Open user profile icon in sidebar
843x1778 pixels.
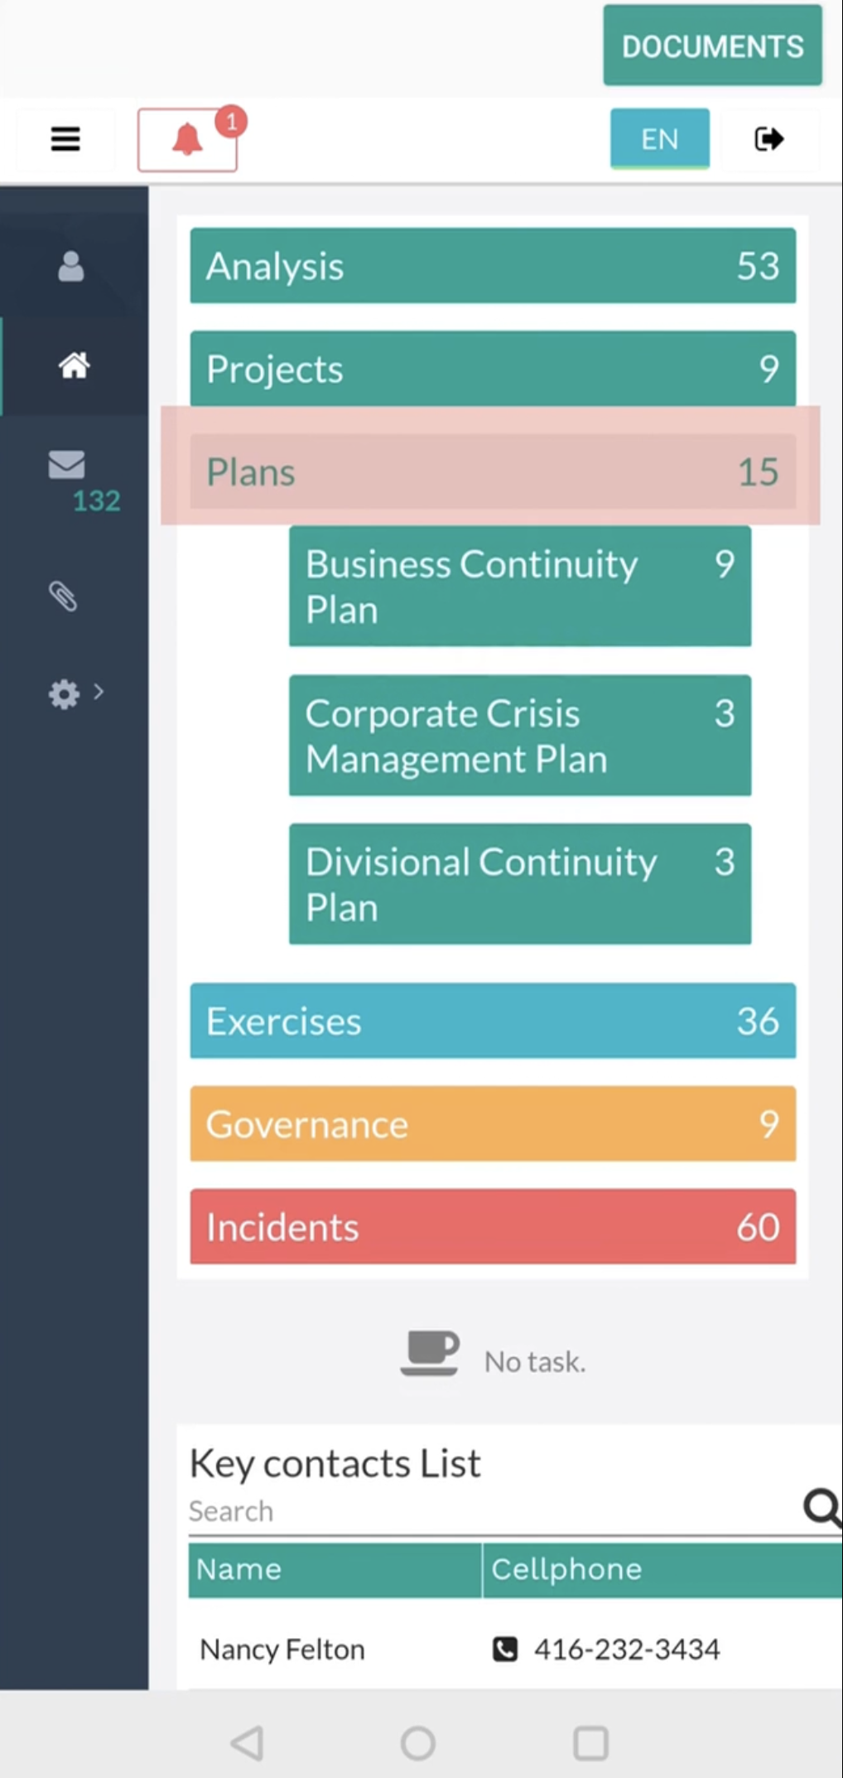point(71,267)
